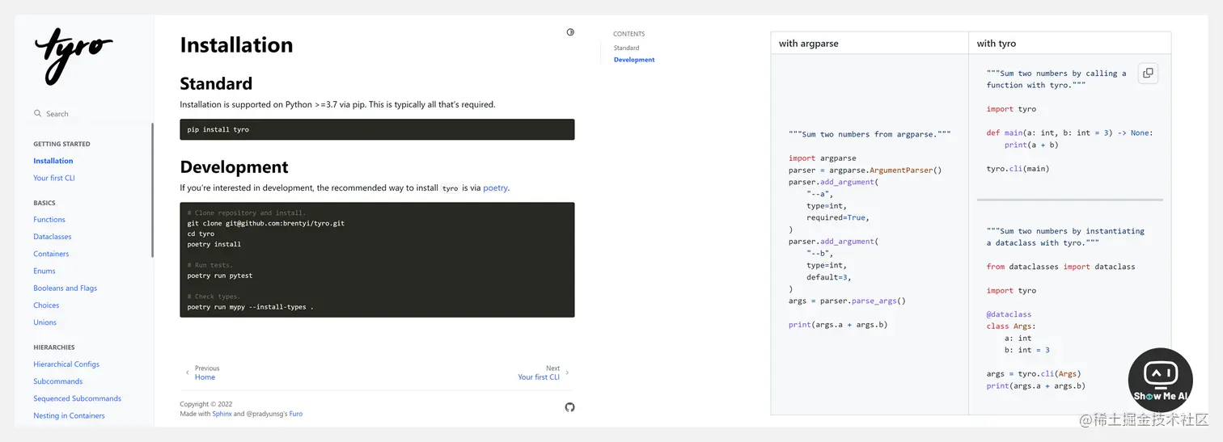This screenshot has width=1223, height=442.
Task: Go to previous page Home
Action: 205,377
